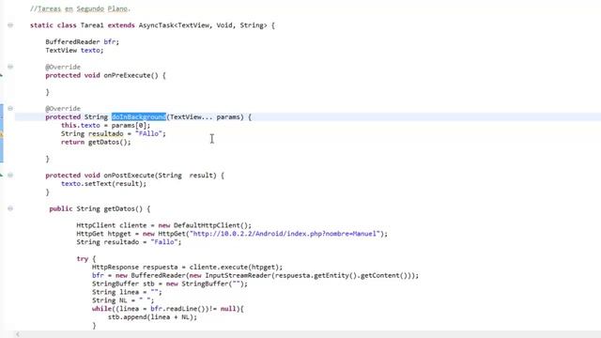Click 'DefaultHttpClient' constructor call
The height and width of the screenshot is (338, 601).
[207, 225]
